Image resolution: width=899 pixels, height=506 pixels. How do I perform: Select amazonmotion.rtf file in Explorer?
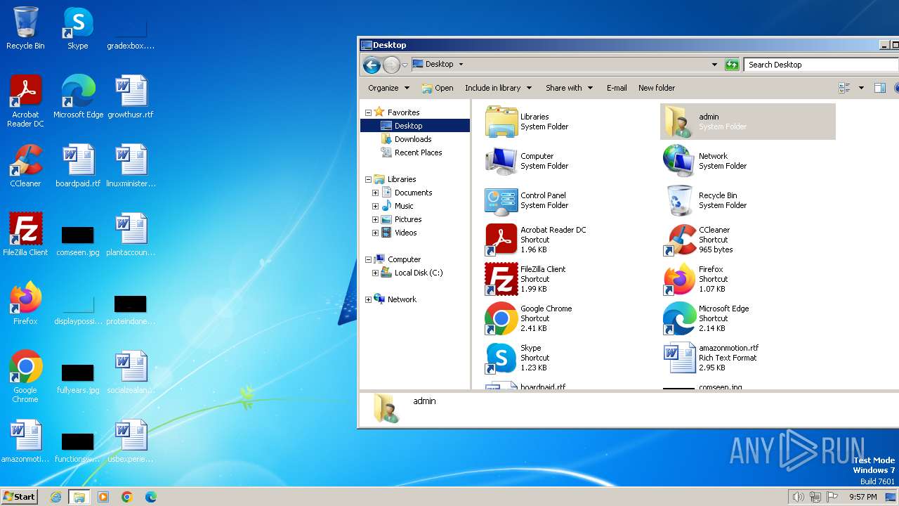coord(747,358)
